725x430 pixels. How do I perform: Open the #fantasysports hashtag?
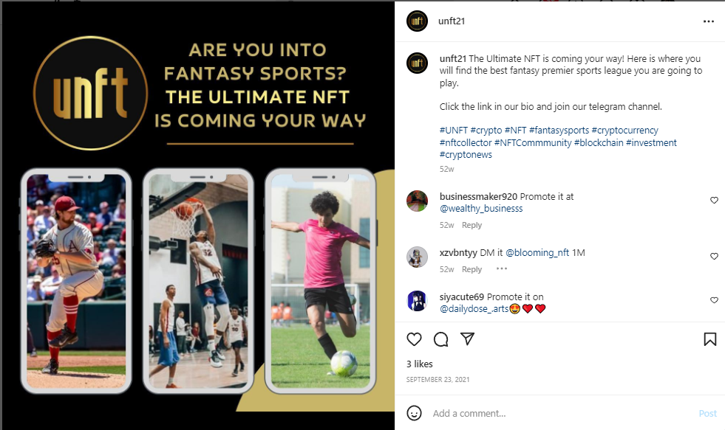click(x=559, y=130)
